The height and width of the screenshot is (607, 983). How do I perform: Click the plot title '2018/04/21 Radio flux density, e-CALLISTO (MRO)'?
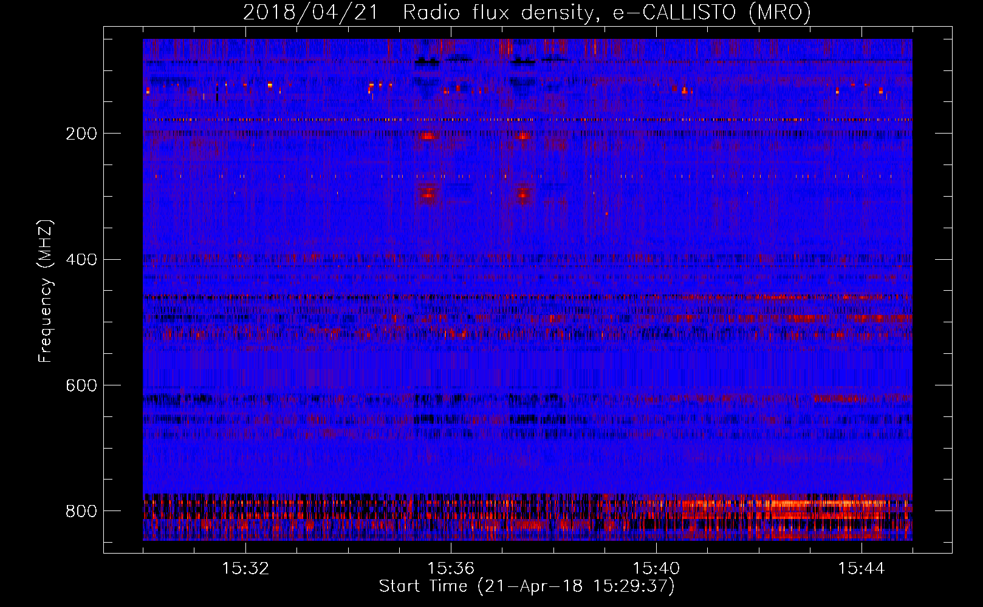(527, 13)
